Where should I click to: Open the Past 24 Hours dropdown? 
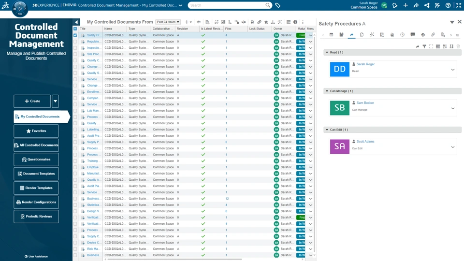click(168, 22)
